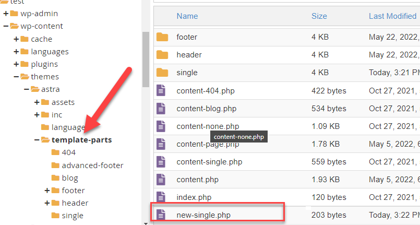The height and width of the screenshot is (225, 420).
Task: Click the folder tree vertical scrollbar
Action: pyautogui.click(x=146, y=58)
